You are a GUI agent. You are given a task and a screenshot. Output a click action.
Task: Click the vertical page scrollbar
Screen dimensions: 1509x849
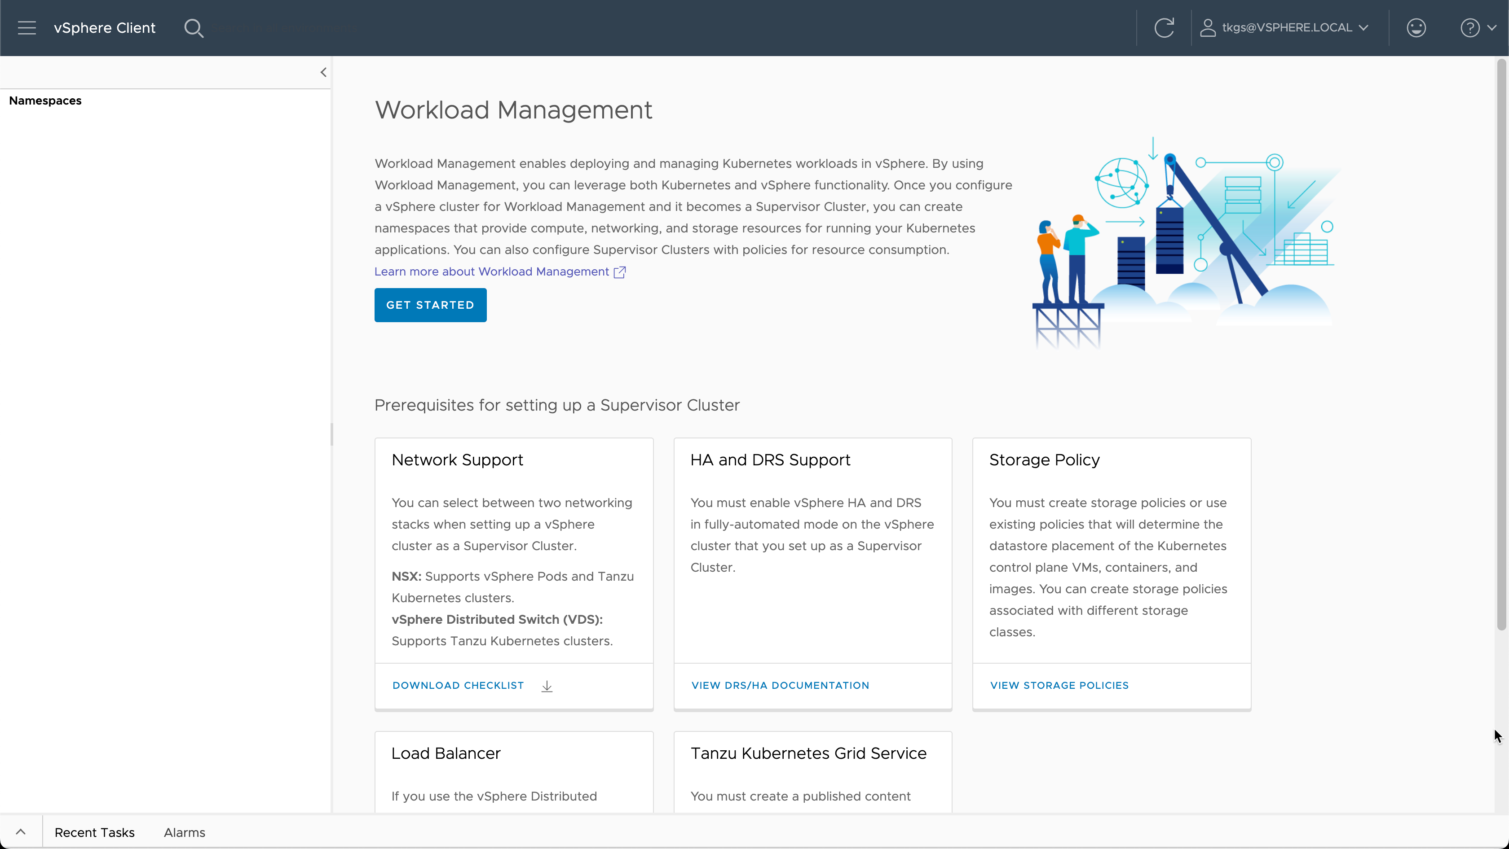tap(1501, 345)
